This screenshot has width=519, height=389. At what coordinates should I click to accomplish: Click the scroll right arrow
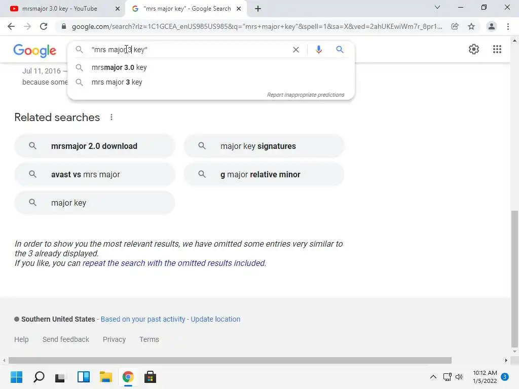(x=506, y=360)
